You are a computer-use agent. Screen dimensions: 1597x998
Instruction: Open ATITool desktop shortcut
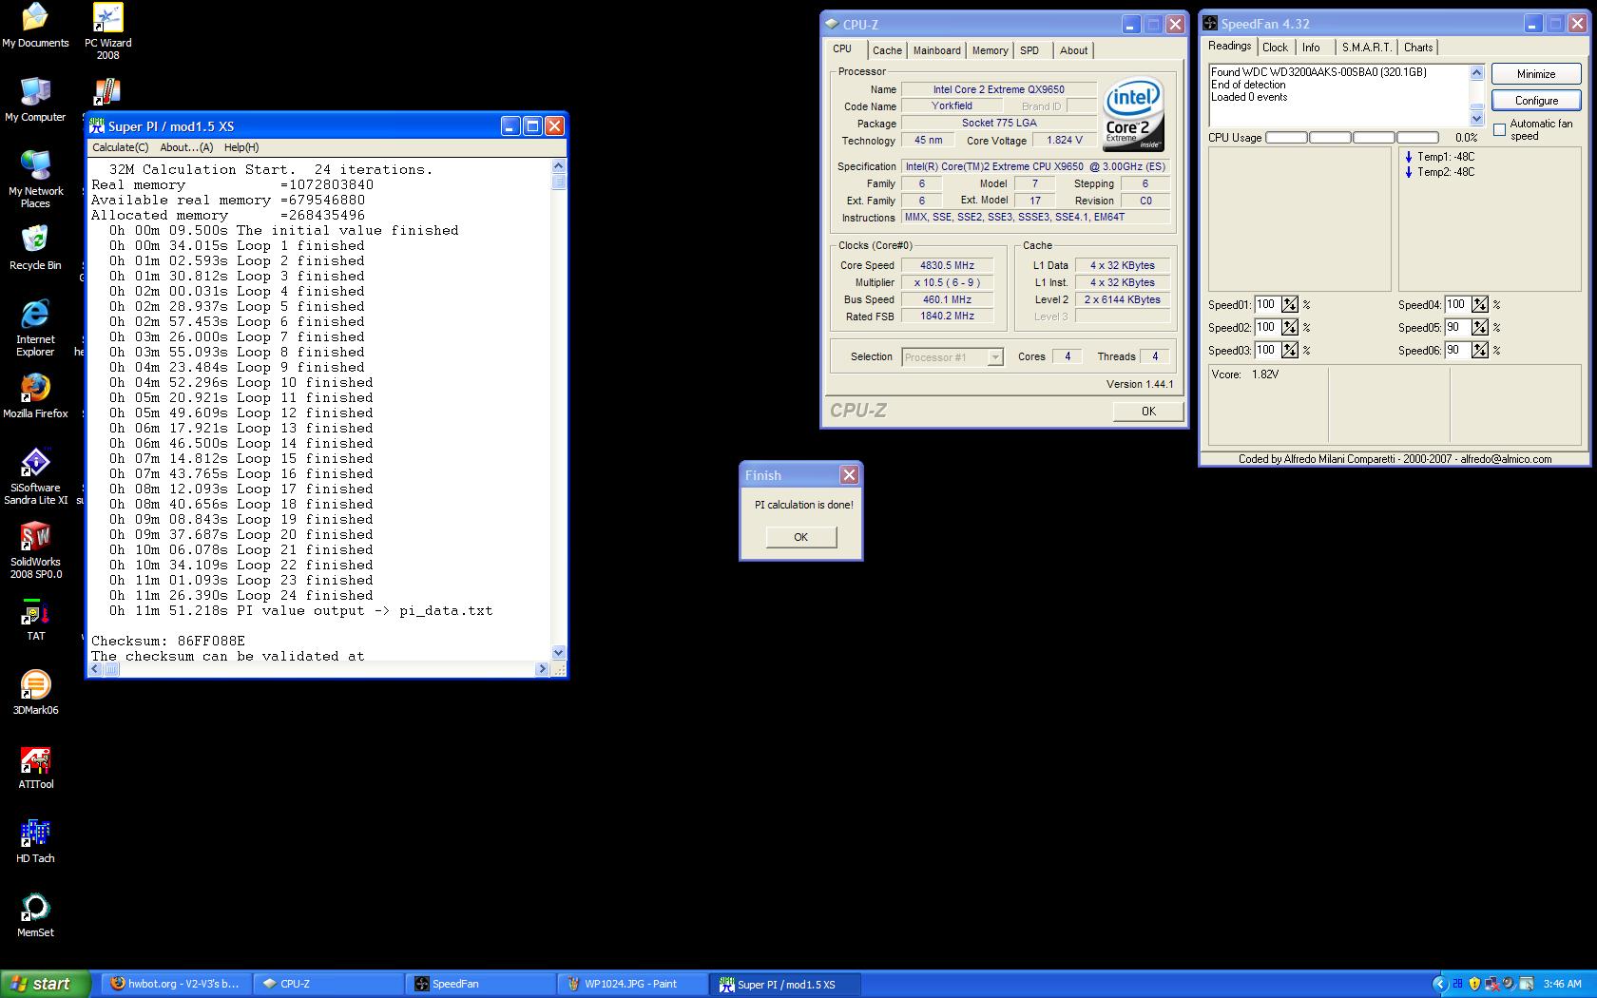tap(35, 767)
